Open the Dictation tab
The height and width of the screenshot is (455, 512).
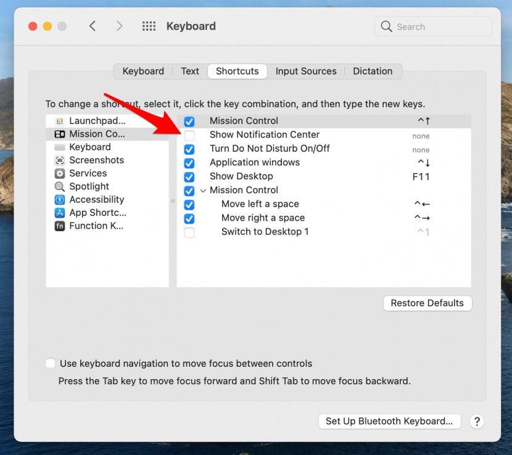point(373,71)
